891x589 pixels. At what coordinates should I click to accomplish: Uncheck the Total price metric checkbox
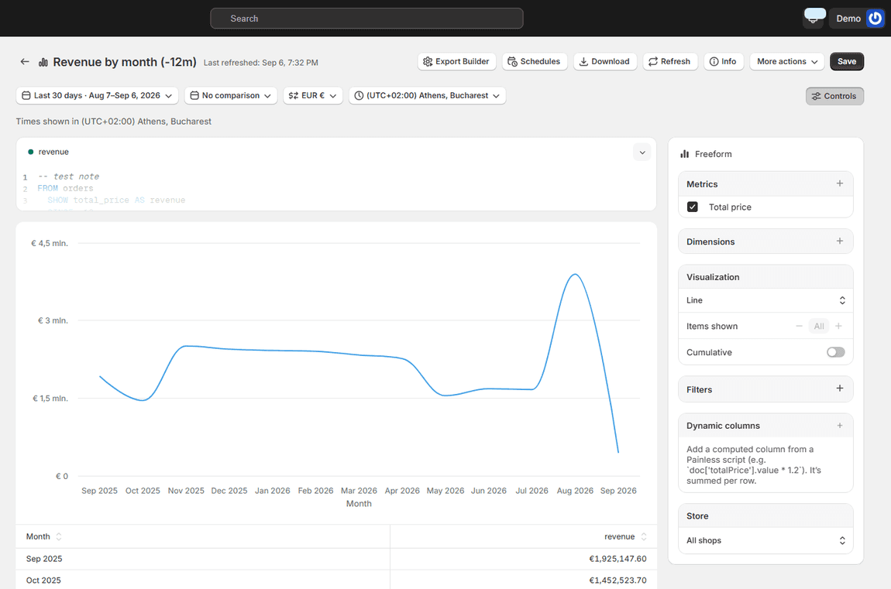click(x=692, y=207)
